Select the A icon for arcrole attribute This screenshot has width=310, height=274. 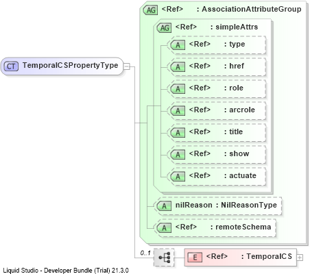[178, 111]
